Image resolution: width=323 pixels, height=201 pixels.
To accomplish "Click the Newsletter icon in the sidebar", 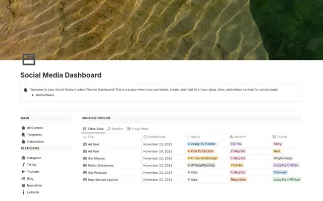I will 24,185.
